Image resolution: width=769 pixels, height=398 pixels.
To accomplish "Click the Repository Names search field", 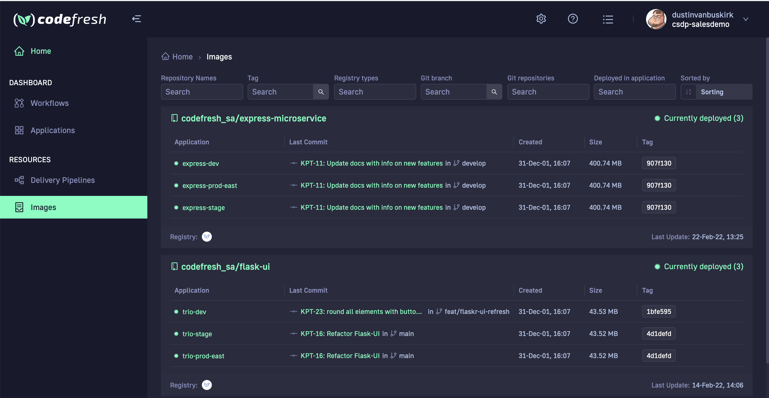I will (x=201, y=92).
